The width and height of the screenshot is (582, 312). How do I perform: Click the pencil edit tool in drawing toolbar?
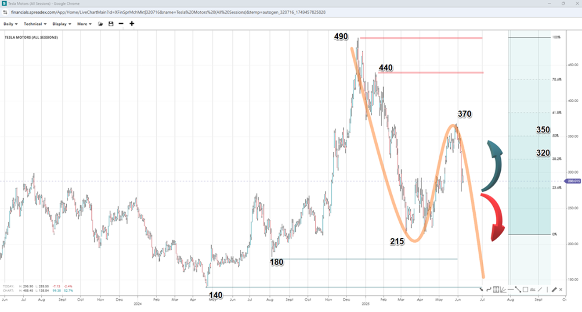[x=554, y=290]
